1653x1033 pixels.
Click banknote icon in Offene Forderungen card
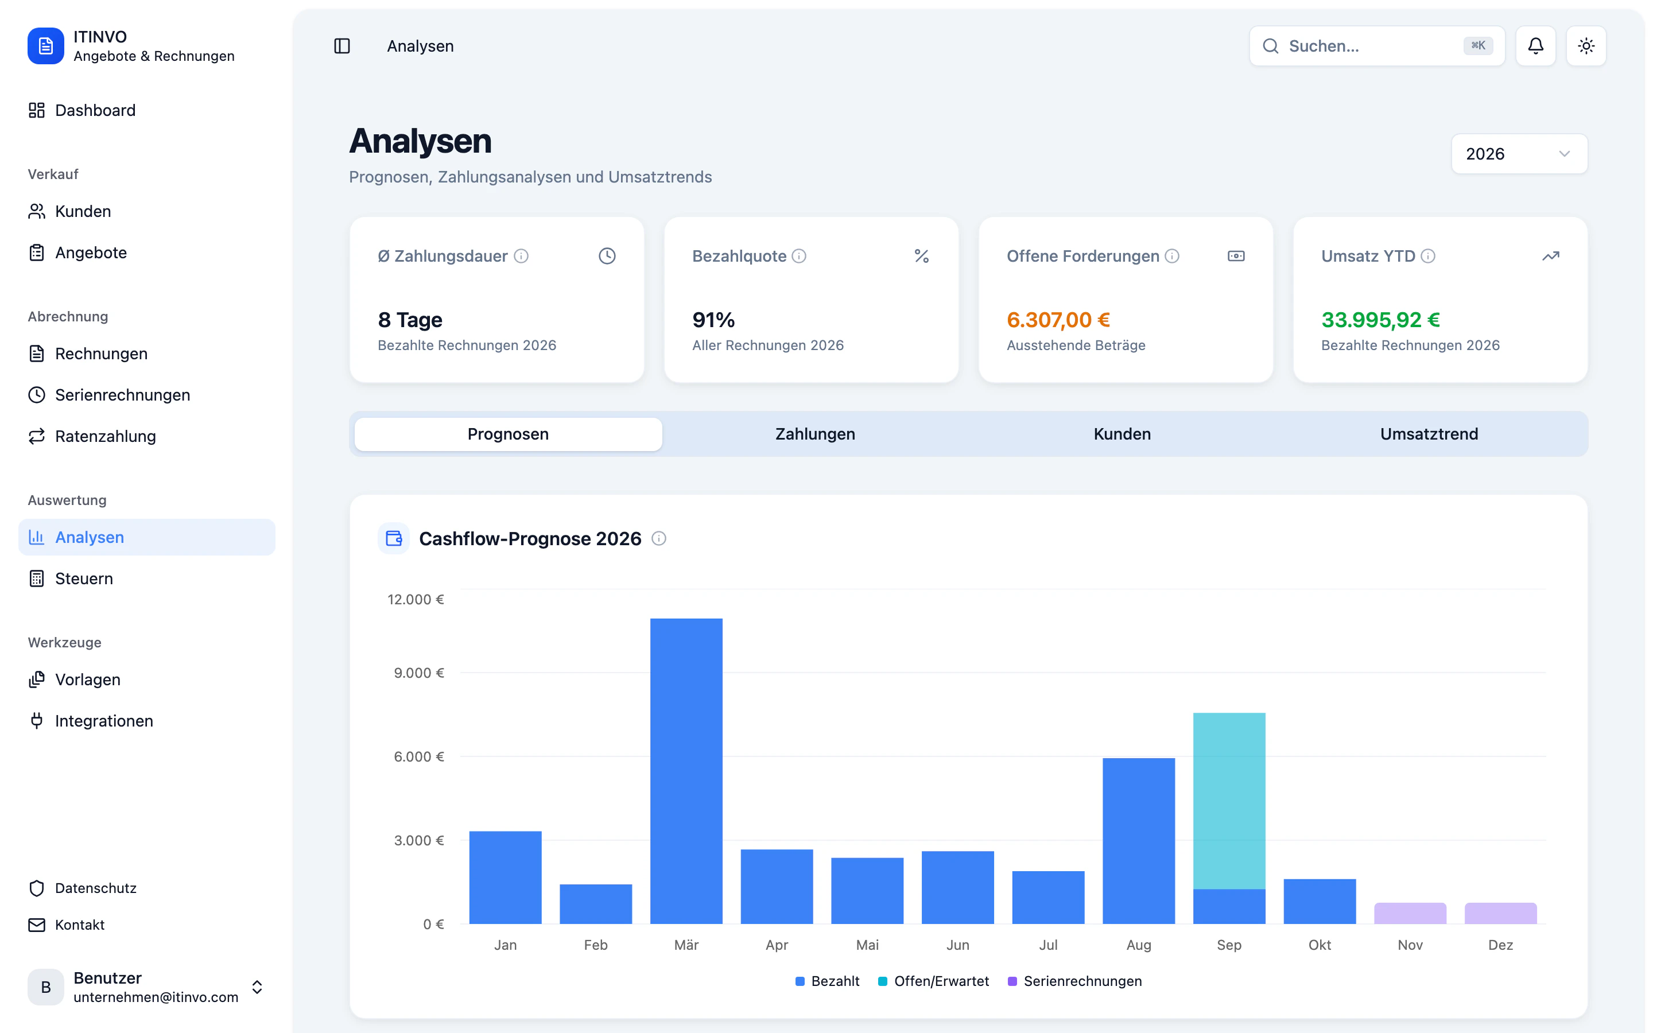tap(1236, 256)
